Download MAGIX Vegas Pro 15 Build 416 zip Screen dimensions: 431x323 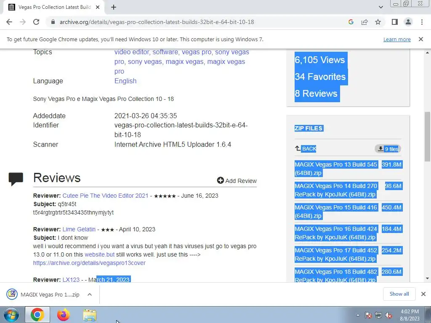[x=335, y=212]
